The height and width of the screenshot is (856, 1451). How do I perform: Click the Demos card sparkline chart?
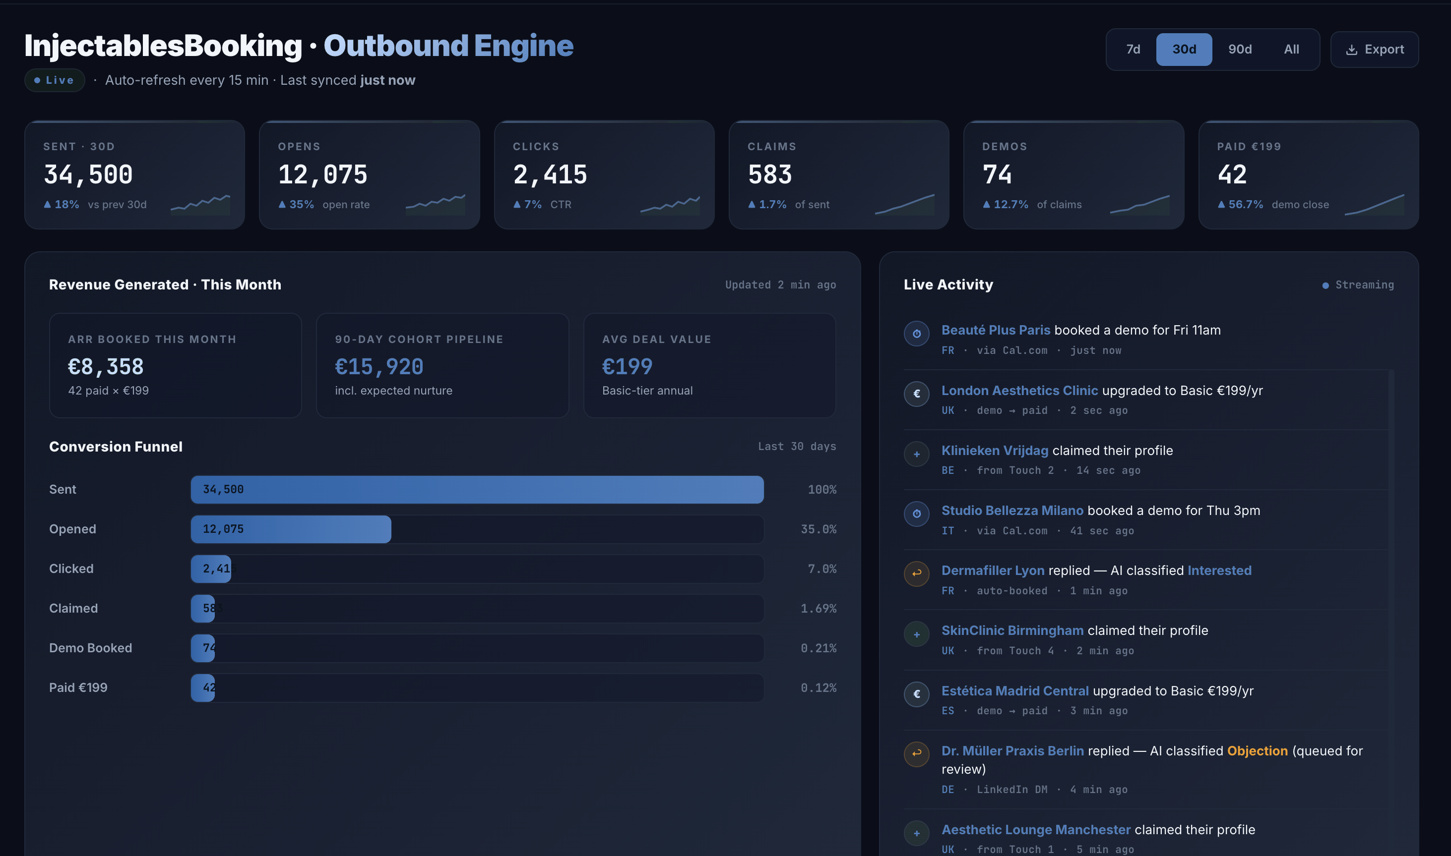1139,204
